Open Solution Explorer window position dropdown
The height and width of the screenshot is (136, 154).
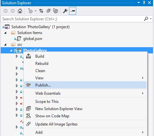(139, 3)
